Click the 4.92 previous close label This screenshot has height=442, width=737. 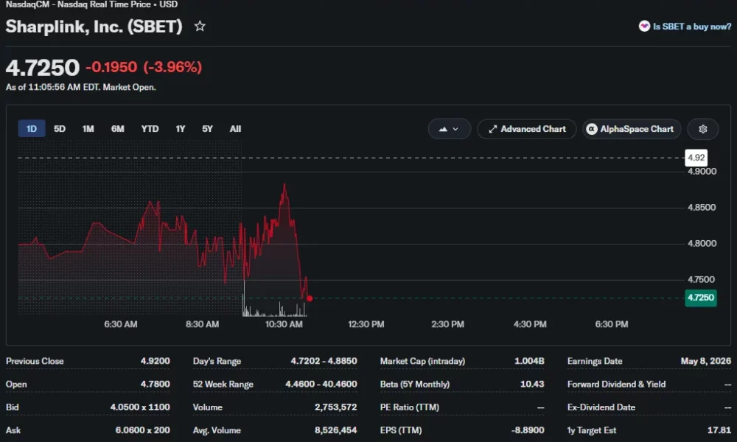[696, 158]
